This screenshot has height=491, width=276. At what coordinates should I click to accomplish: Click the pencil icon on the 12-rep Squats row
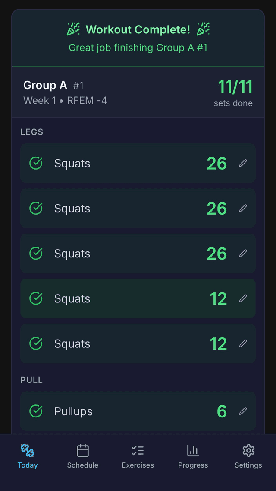(243, 298)
